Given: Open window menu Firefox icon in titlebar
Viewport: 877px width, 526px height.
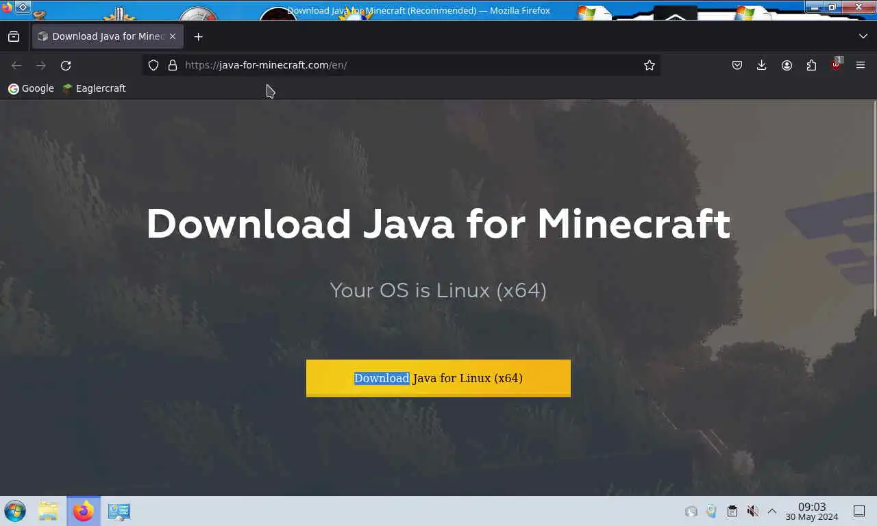Looking at the screenshot, I should [7, 8].
